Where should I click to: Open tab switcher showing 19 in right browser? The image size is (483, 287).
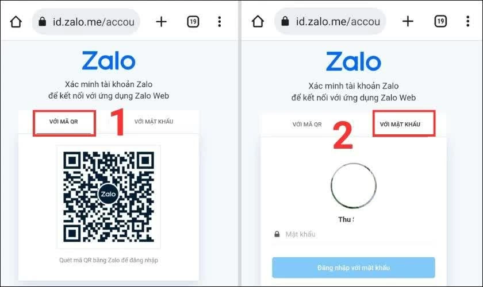tap(440, 21)
